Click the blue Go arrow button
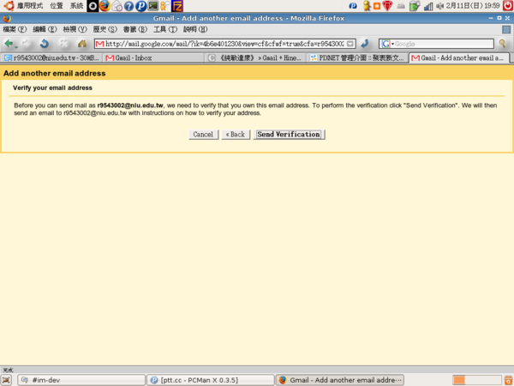 pos(365,44)
